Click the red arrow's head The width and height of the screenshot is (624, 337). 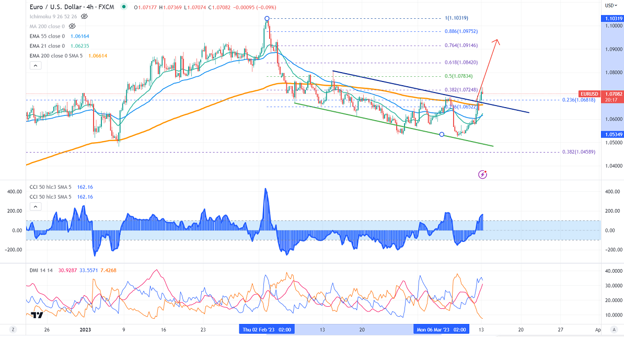pyautogui.click(x=498, y=41)
